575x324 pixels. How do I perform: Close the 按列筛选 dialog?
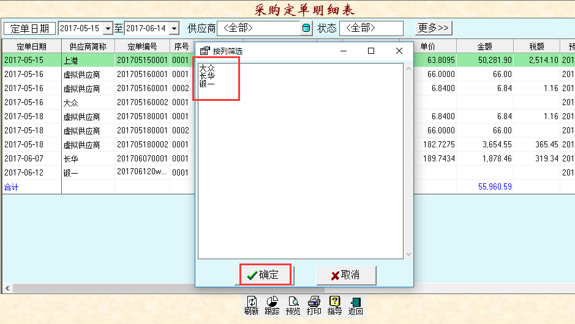tap(399, 51)
